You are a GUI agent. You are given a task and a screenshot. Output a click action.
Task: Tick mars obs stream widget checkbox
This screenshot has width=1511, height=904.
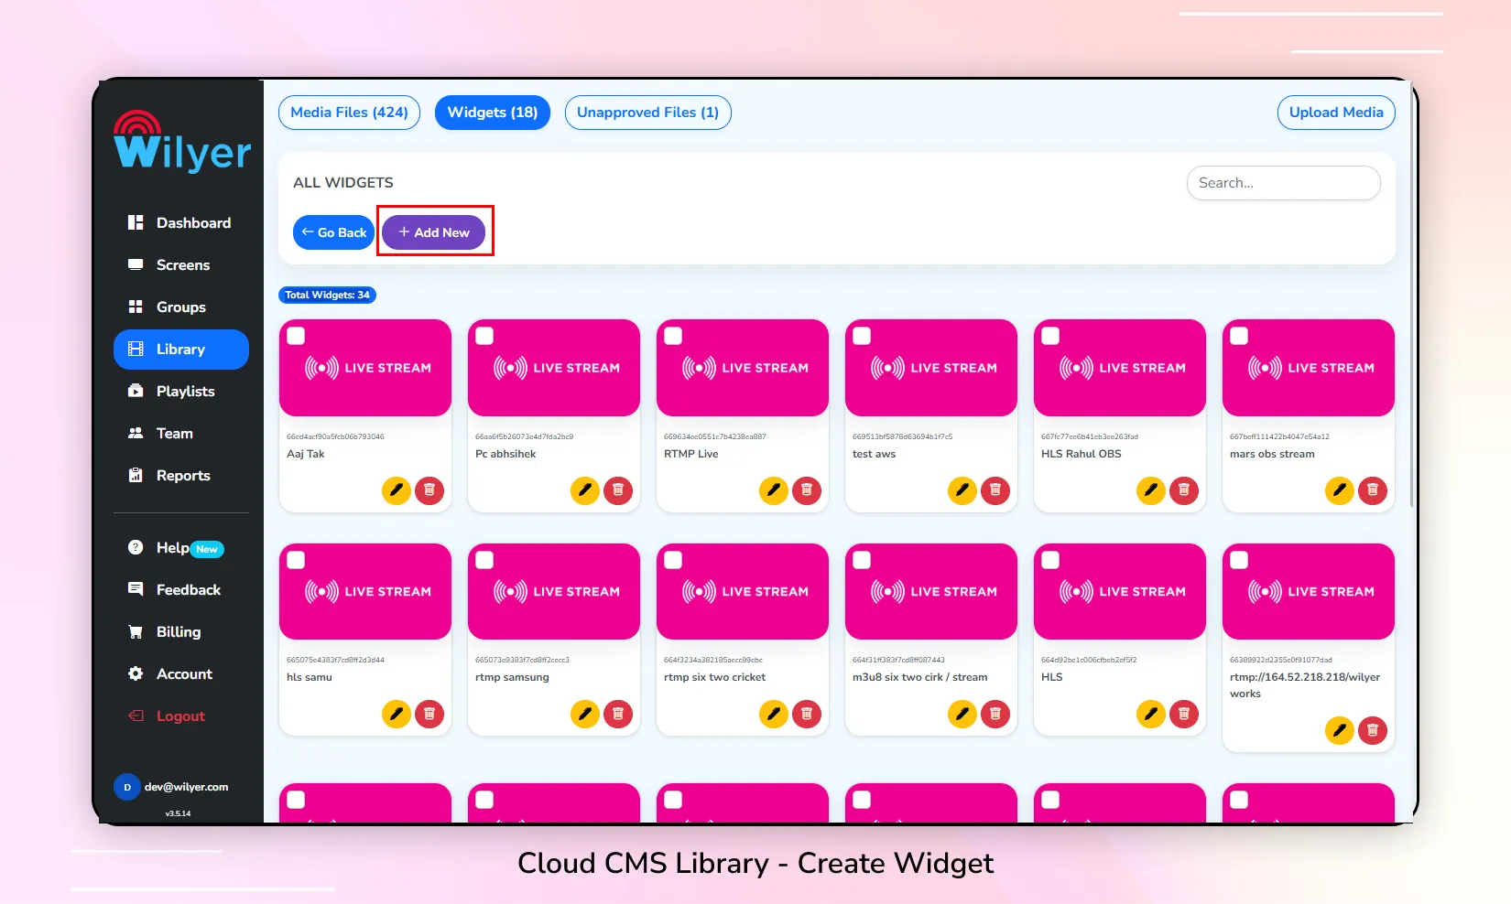coord(1239,336)
